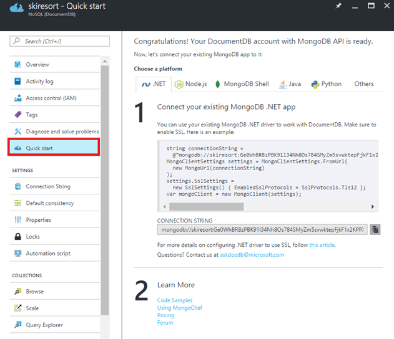Click the Connection String icon

(x=17, y=186)
